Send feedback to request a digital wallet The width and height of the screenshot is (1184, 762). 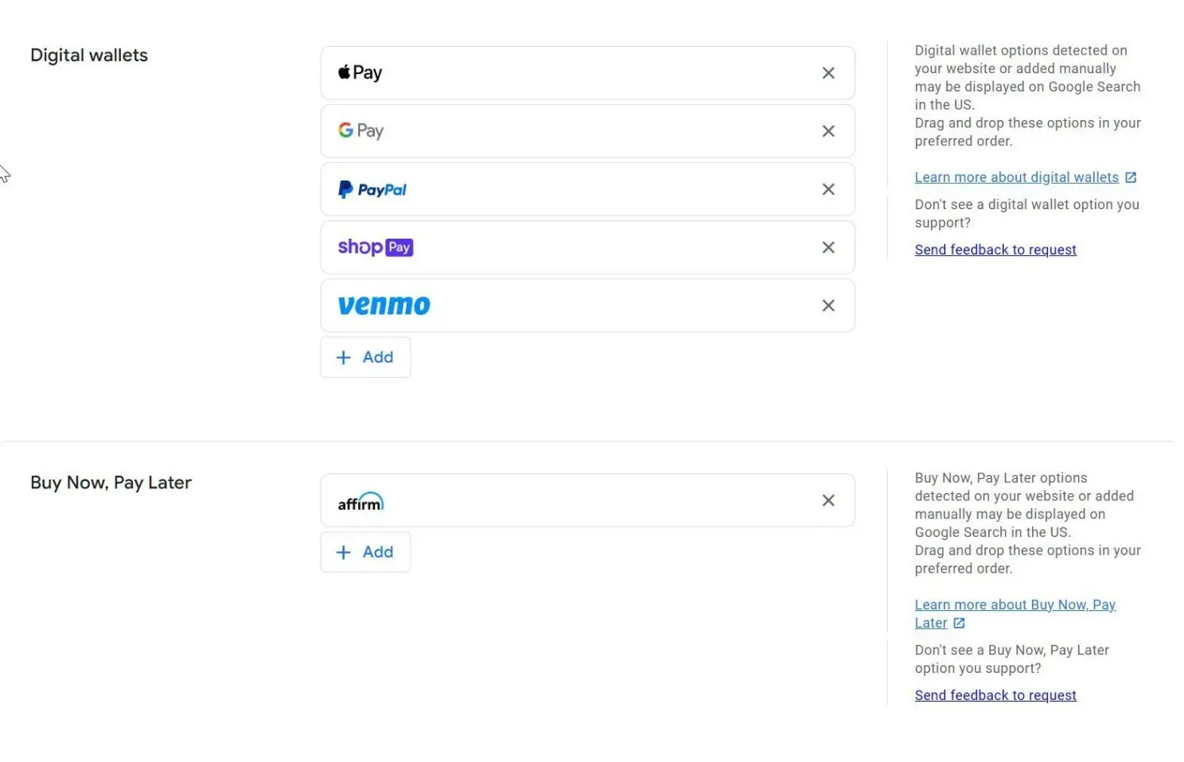tap(995, 250)
